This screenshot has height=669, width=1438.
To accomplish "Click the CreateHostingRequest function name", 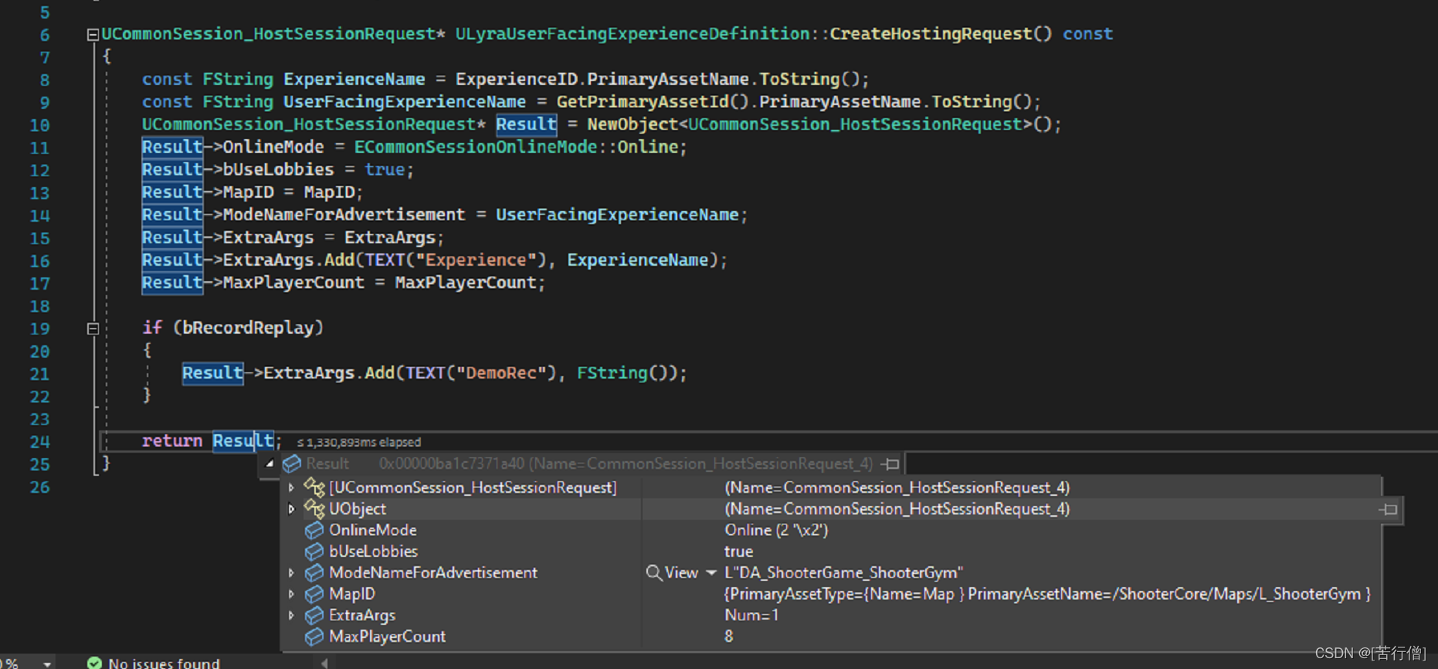I will coord(931,34).
